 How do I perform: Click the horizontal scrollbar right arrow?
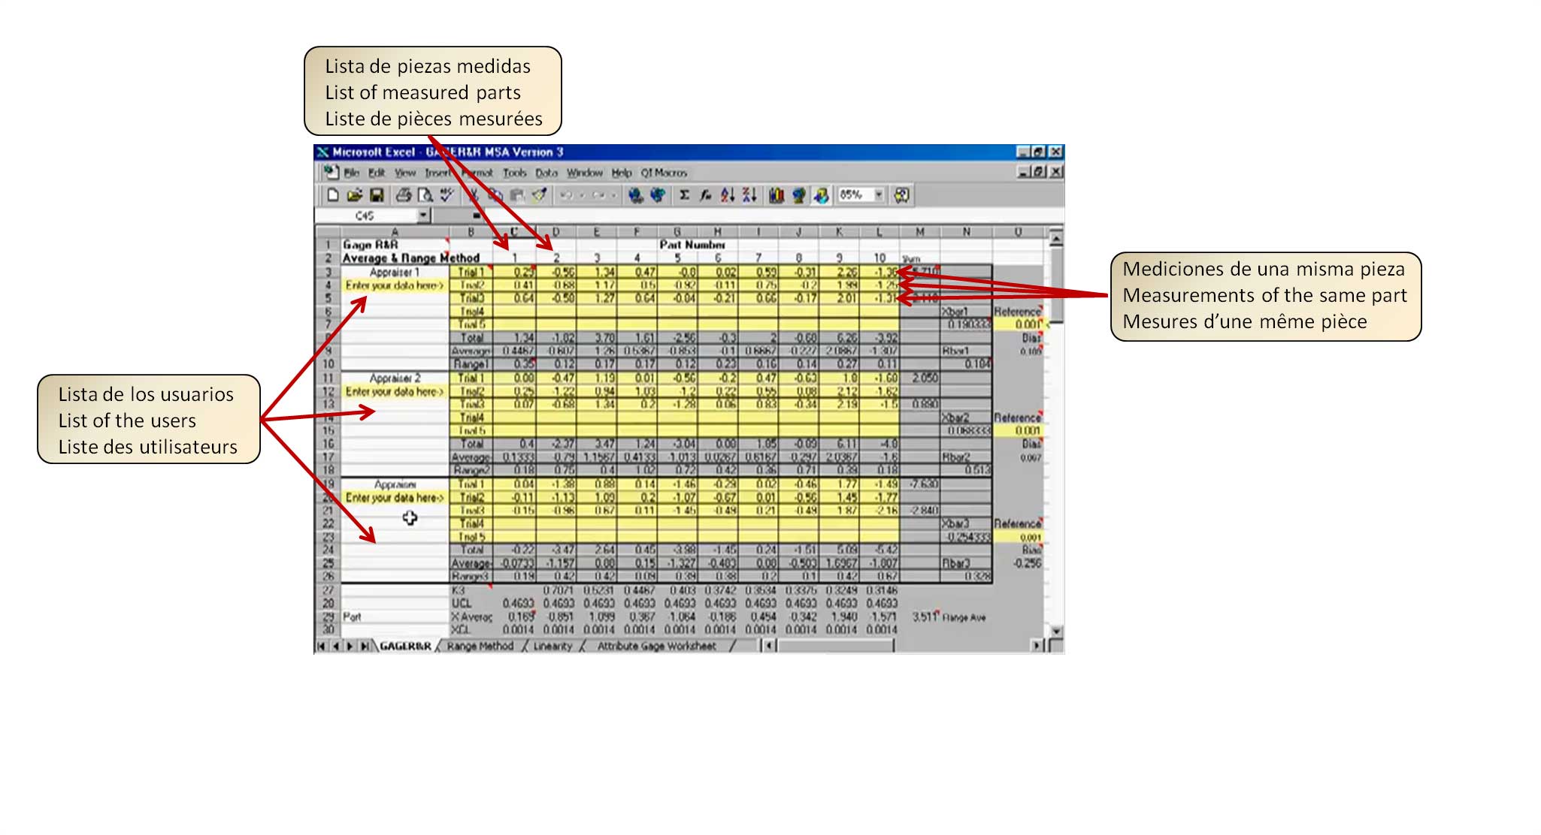click(1038, 646)
